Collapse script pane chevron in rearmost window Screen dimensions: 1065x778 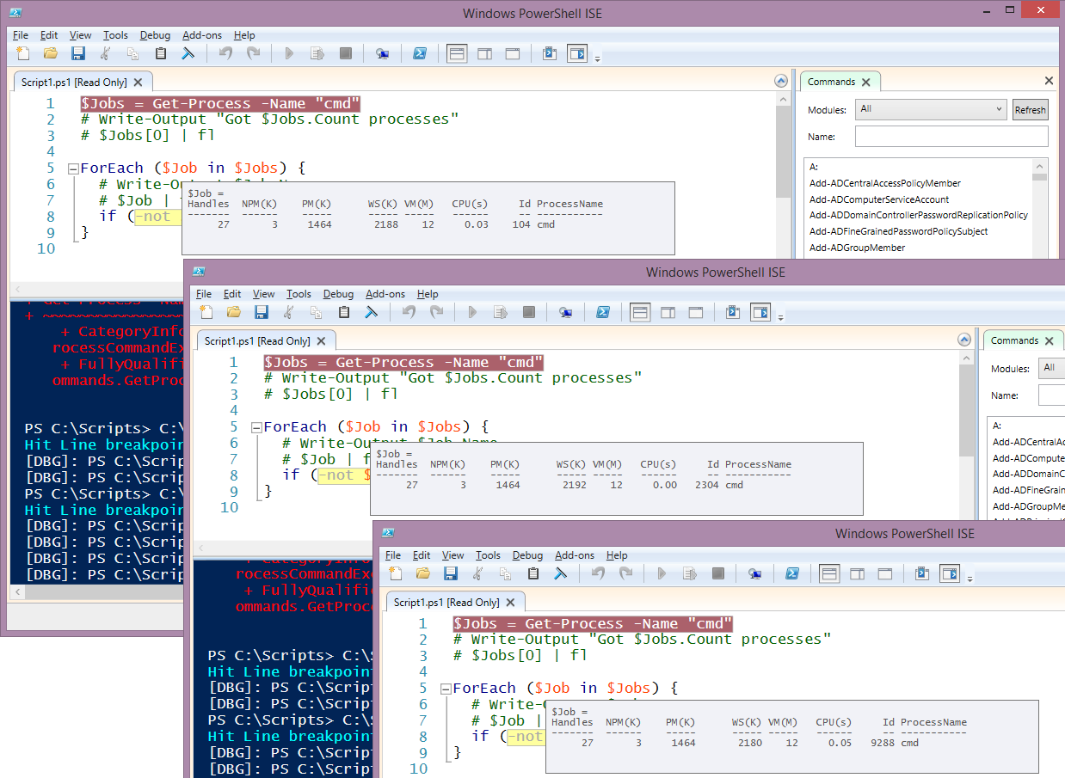click(x=781, y=81)
